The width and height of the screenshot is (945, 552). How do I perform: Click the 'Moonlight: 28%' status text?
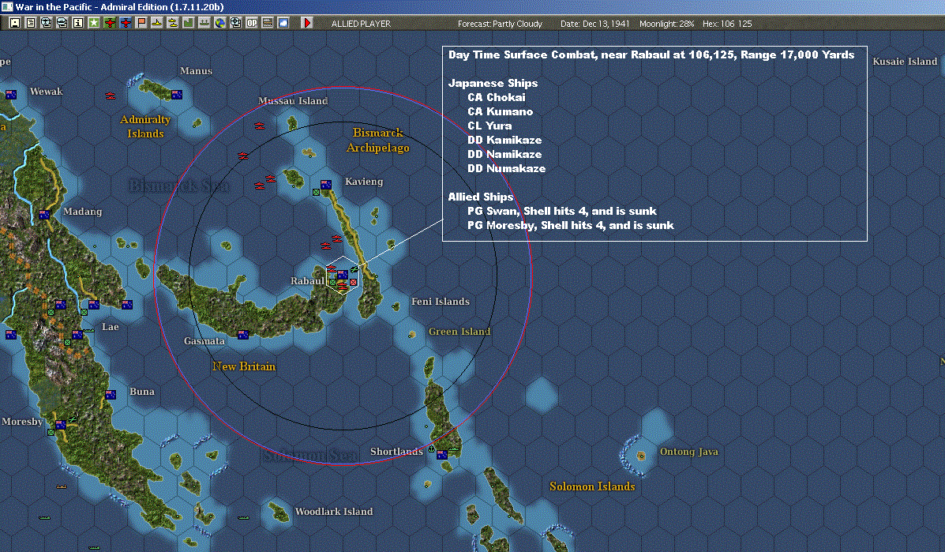pyautogui.click(x=666, y=24)
